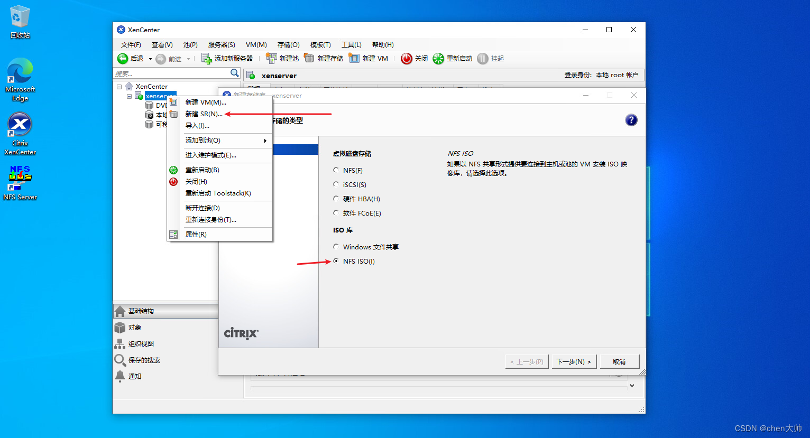Click the search magnifier icon
The height and width of the screenshot is (438, 810).
(235, 73)
